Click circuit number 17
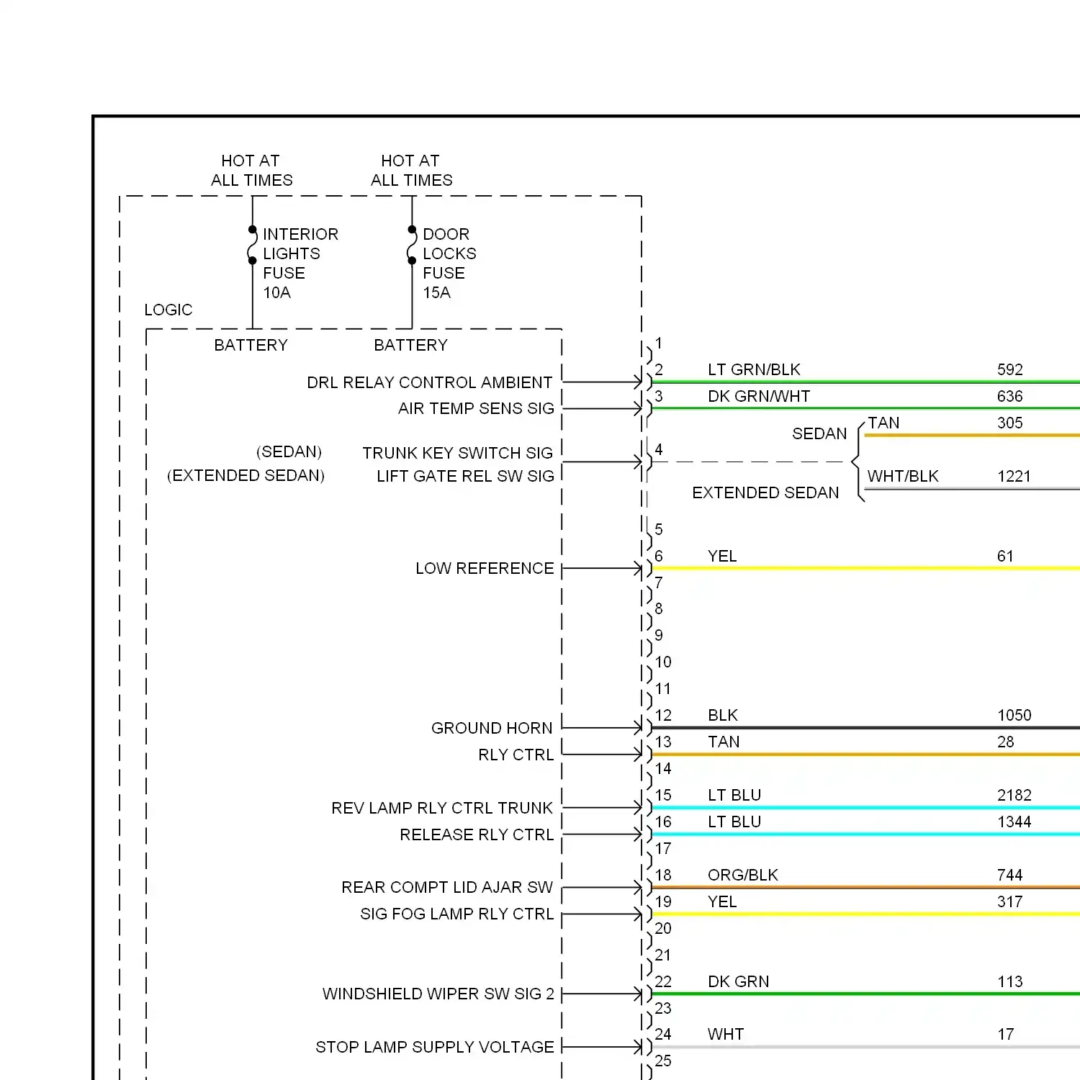The width and height of the screenshot is (1080, 1080). [1005, 1034]
